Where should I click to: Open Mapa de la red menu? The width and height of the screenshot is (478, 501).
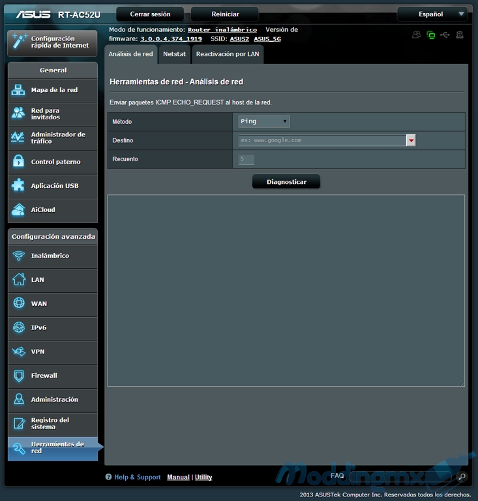tap(53, 90)
